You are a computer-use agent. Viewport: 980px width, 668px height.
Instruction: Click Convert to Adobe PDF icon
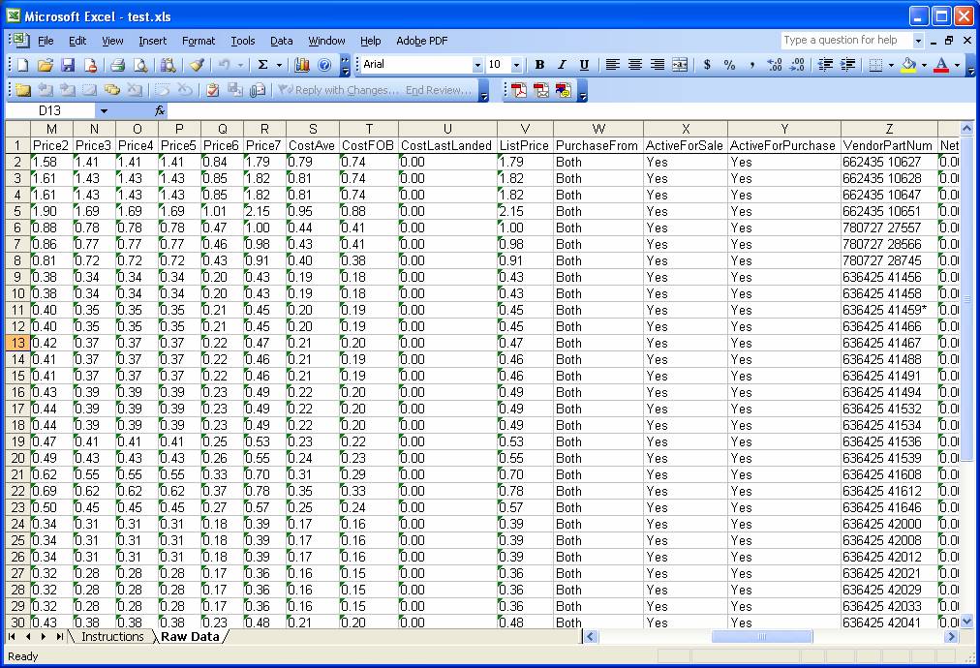pyautogui.click(x=520, y=90)
